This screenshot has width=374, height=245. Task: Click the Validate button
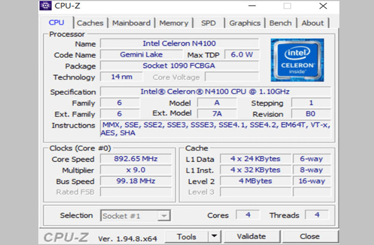(x=251, y=237)
